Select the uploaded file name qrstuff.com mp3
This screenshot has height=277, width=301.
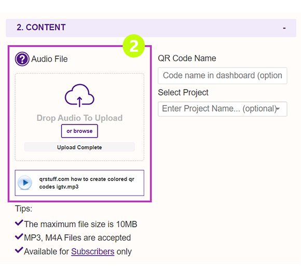(87, 183)
